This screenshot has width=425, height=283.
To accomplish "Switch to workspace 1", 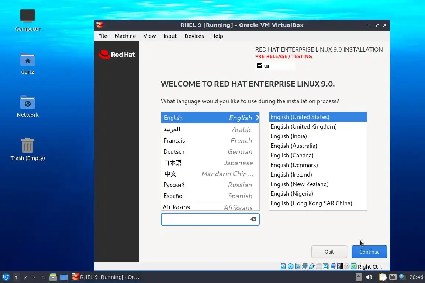I will tap(16, 277).
